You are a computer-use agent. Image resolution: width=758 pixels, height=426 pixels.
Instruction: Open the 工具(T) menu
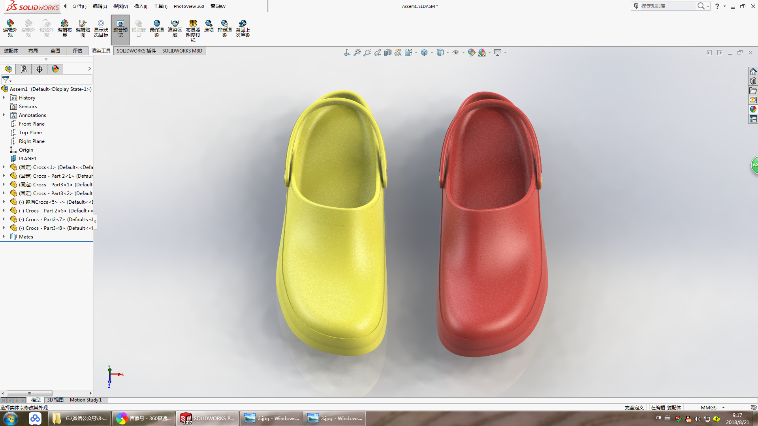pyautogui.click(x=160, y=6)
